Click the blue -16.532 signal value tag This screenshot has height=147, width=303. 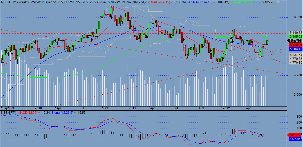pos(295,139)
